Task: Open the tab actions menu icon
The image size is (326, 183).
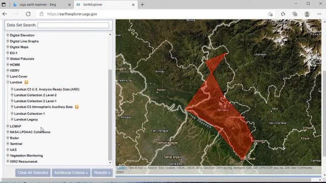Action: [4, 5]
